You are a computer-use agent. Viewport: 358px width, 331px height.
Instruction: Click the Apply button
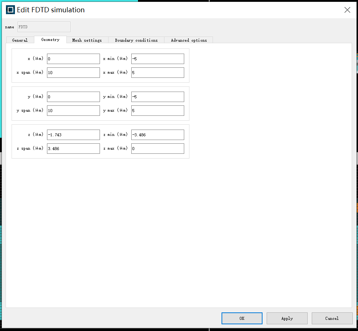click(x=287, y=318)
